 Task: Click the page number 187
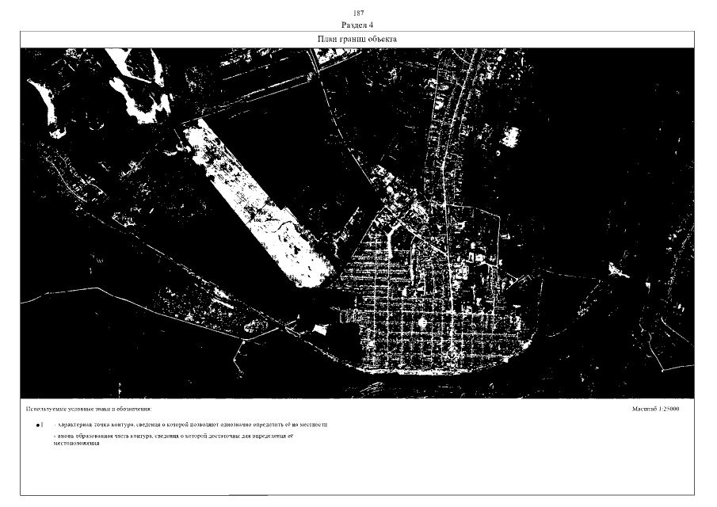click(358, 13)
